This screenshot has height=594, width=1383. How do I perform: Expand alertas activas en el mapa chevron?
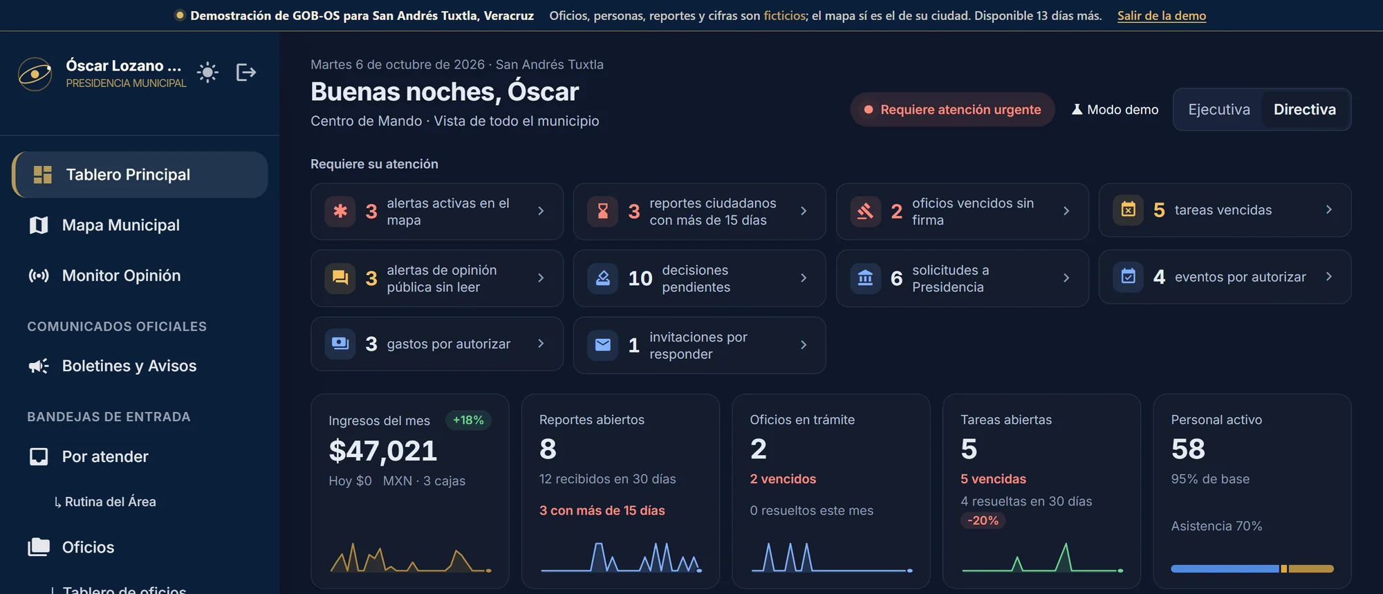tap(541, 211)
